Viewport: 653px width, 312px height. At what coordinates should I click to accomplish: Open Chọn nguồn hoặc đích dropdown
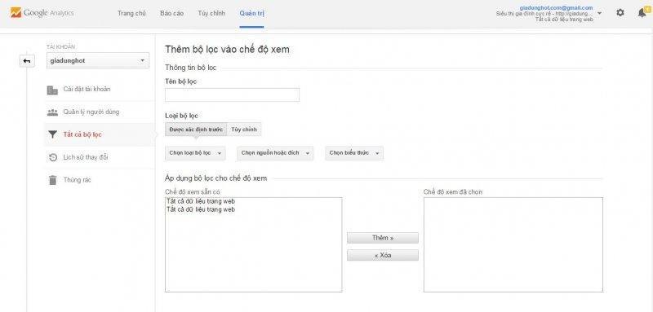pyautogui.click(x=275, y=153)
